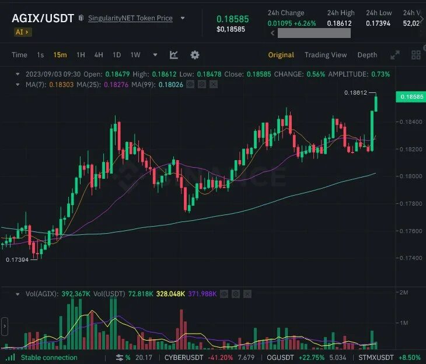Click the 2023/09/03 09:30 timestamp
Screen dimensions: 426x364
point(53,74)
